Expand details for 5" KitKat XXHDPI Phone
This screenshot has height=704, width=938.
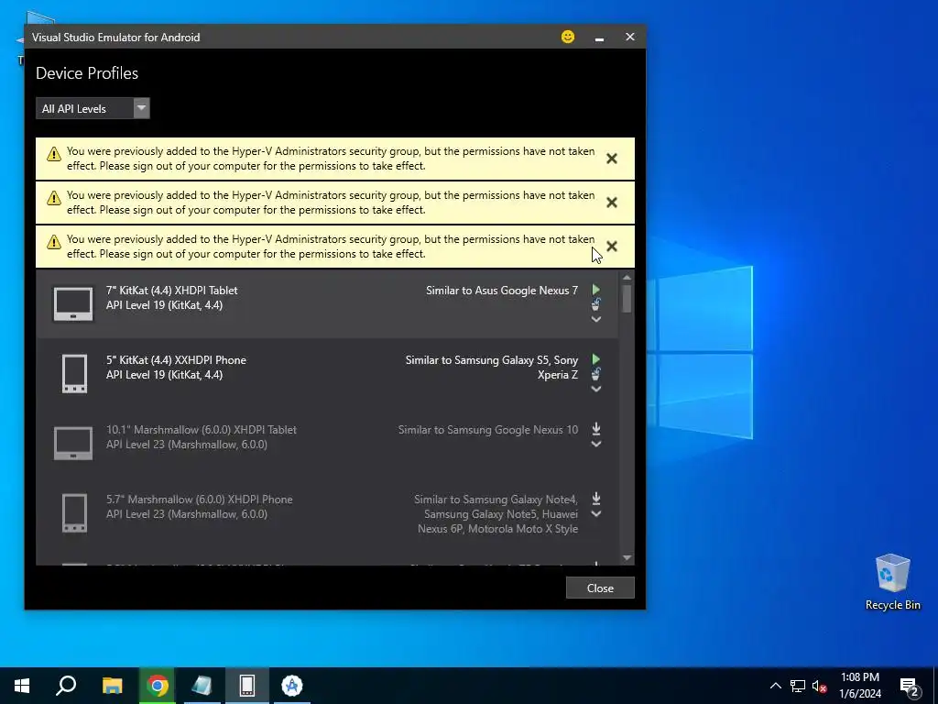(x=595, y=389)
